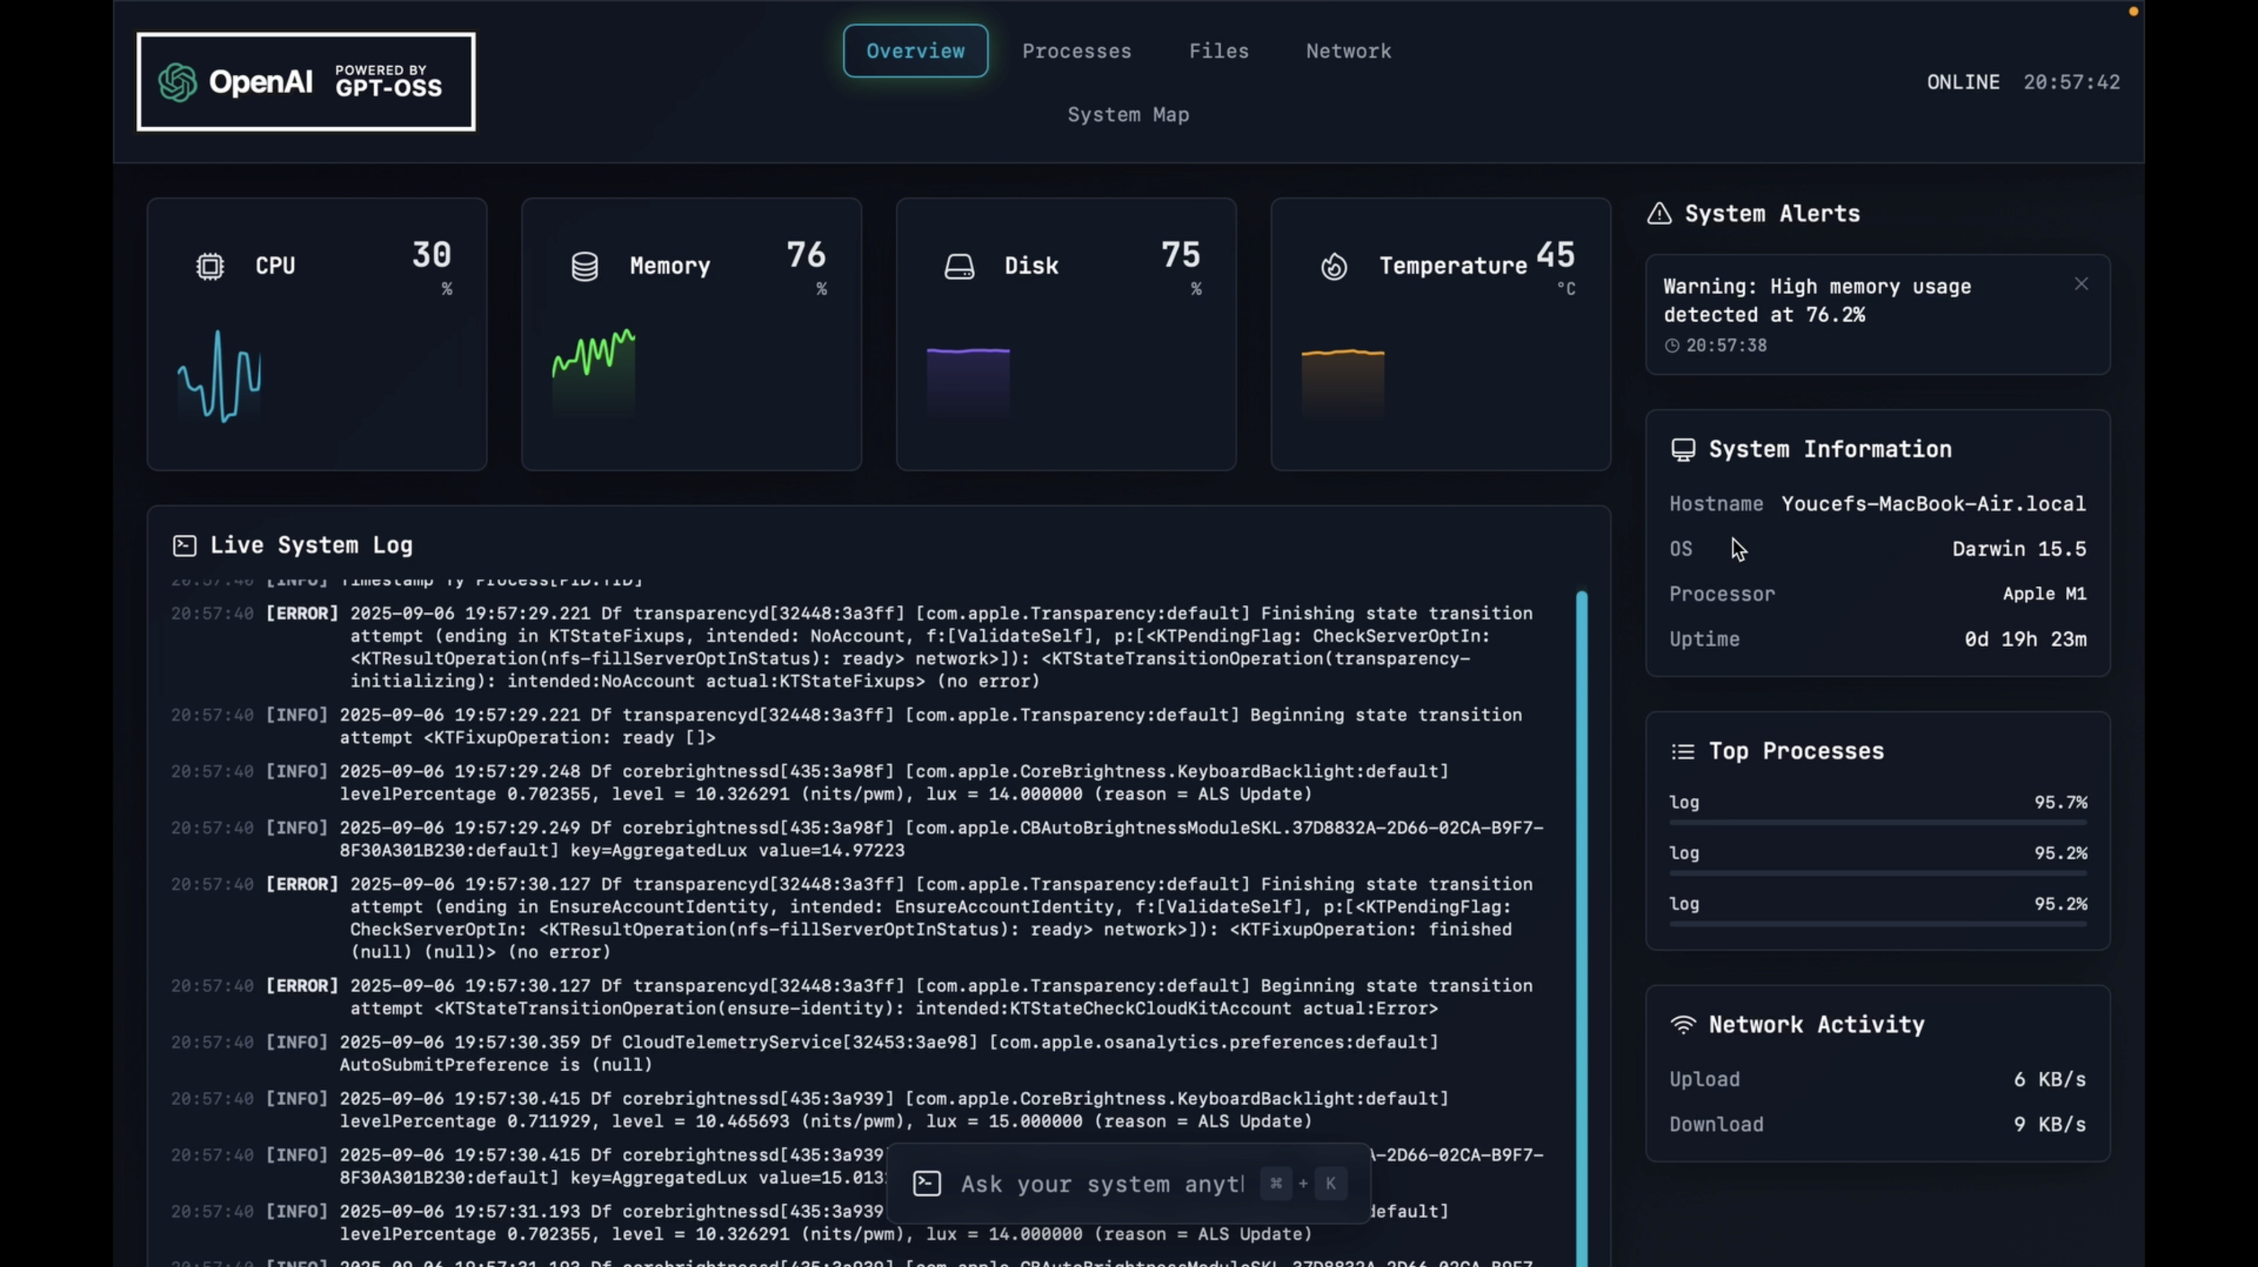Image resolution: width=2258 pixels, height=1267 pixels.
Task: Click the Temperature flame icon
Action: [x=1333, y=266]
